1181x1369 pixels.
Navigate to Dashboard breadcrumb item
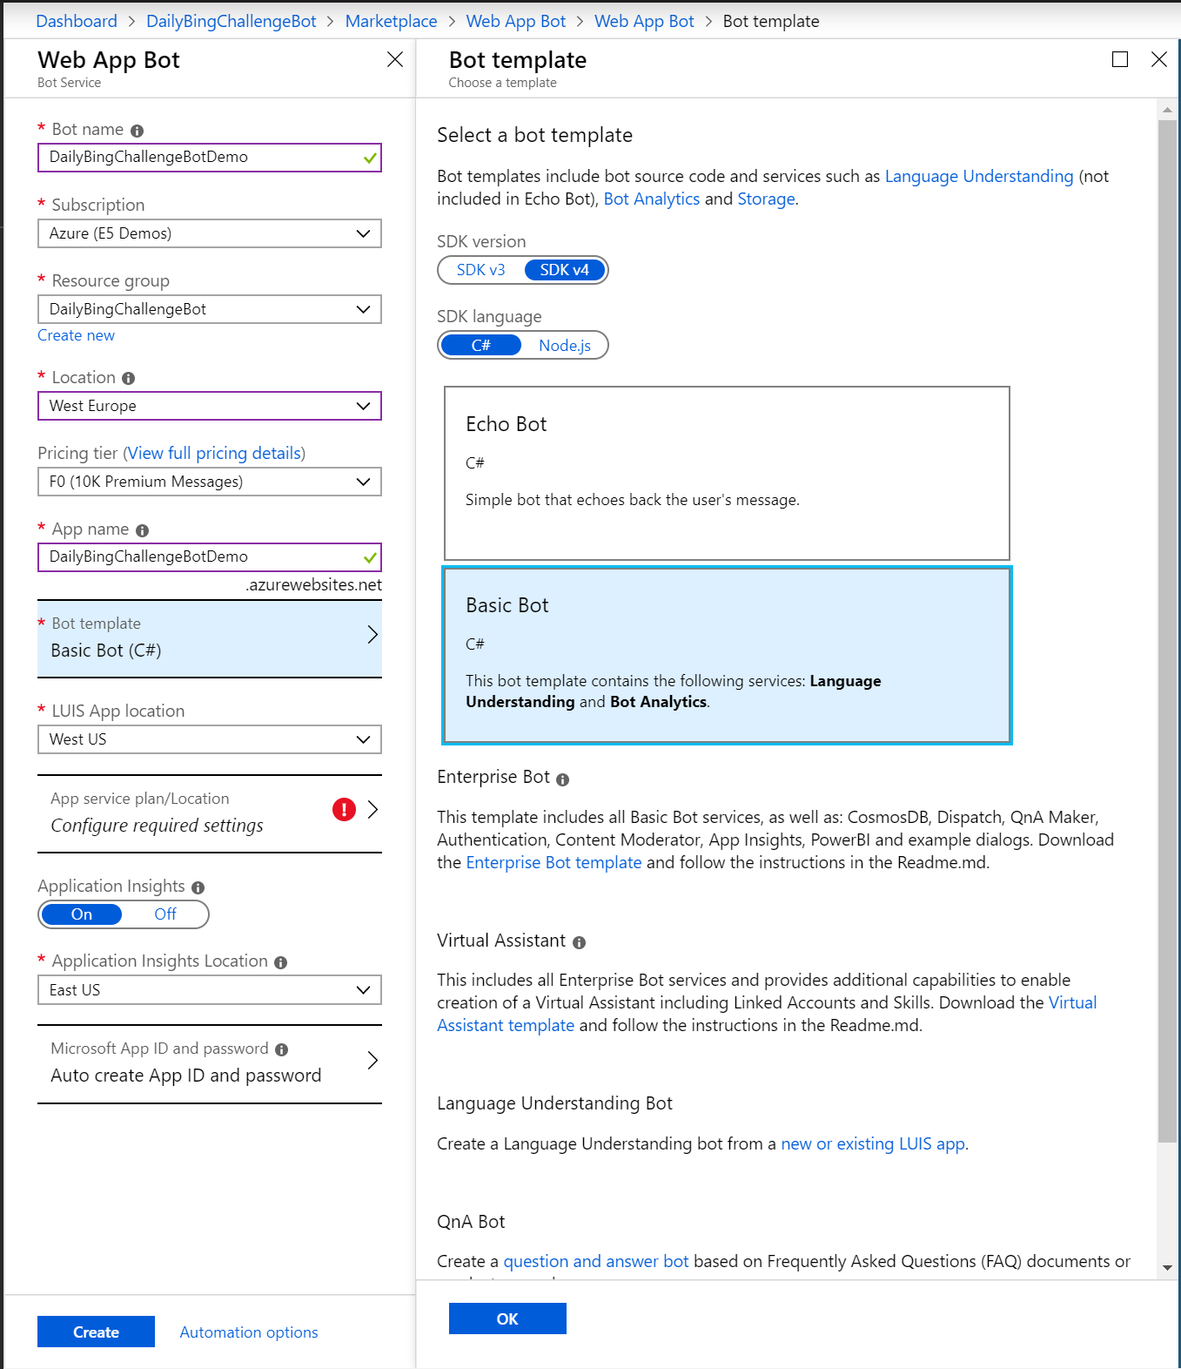[77, 21]
